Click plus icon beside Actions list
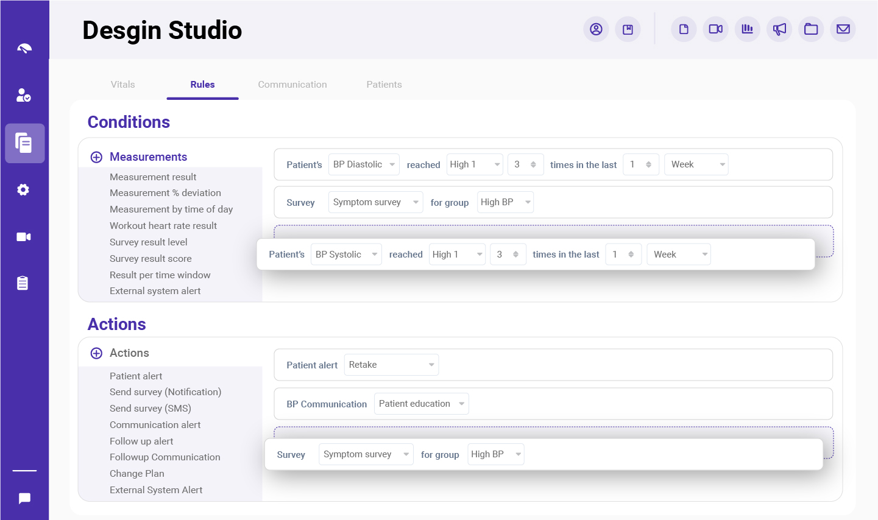Screen dimensions: 878x520 tap(96, 353)
